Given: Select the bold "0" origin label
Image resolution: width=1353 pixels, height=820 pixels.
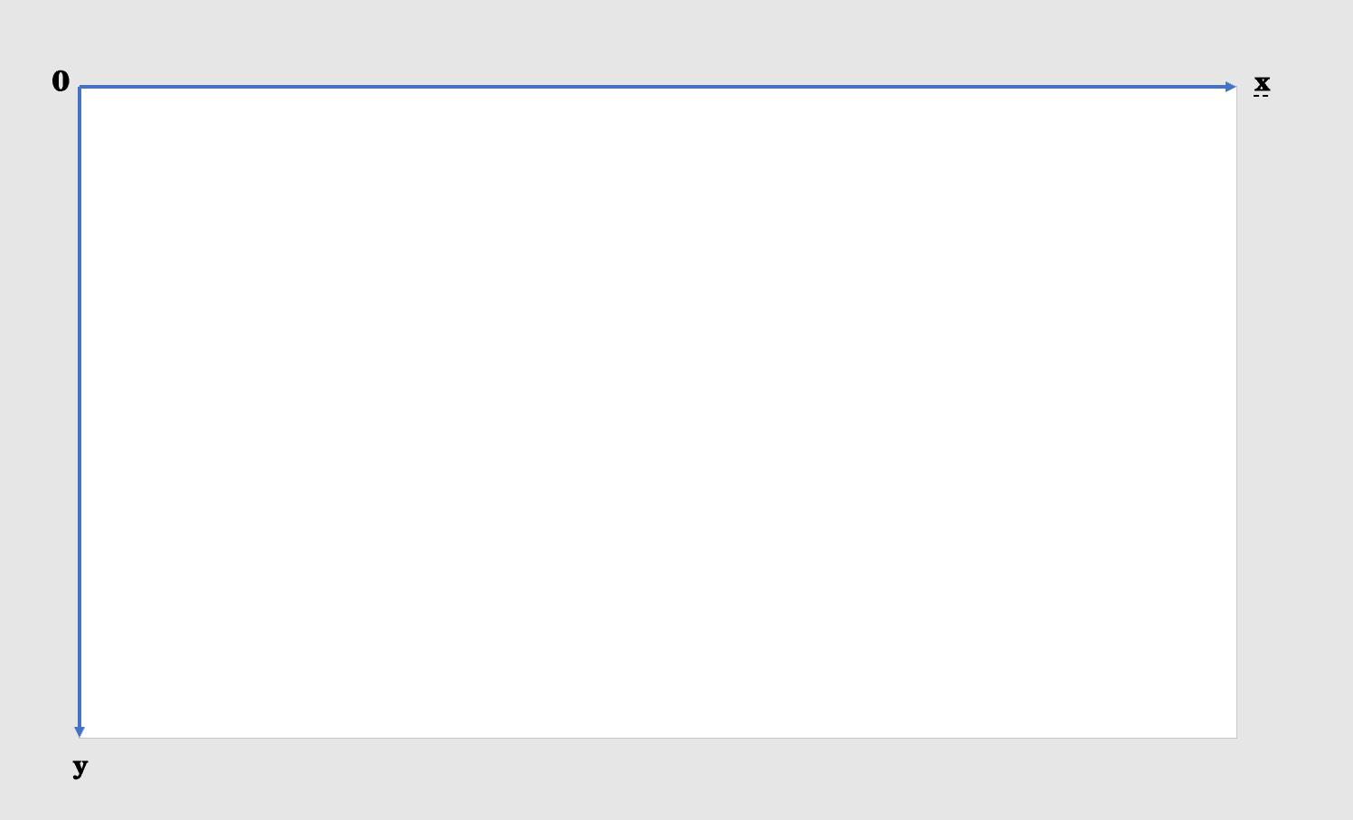Looking at the screenshot, I should point(61,81).
